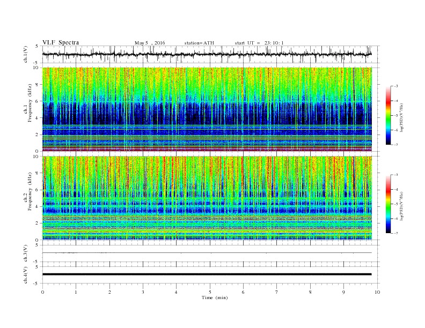
Task: Click the "VLF Spectra" plot title
Action: [61, 42]
